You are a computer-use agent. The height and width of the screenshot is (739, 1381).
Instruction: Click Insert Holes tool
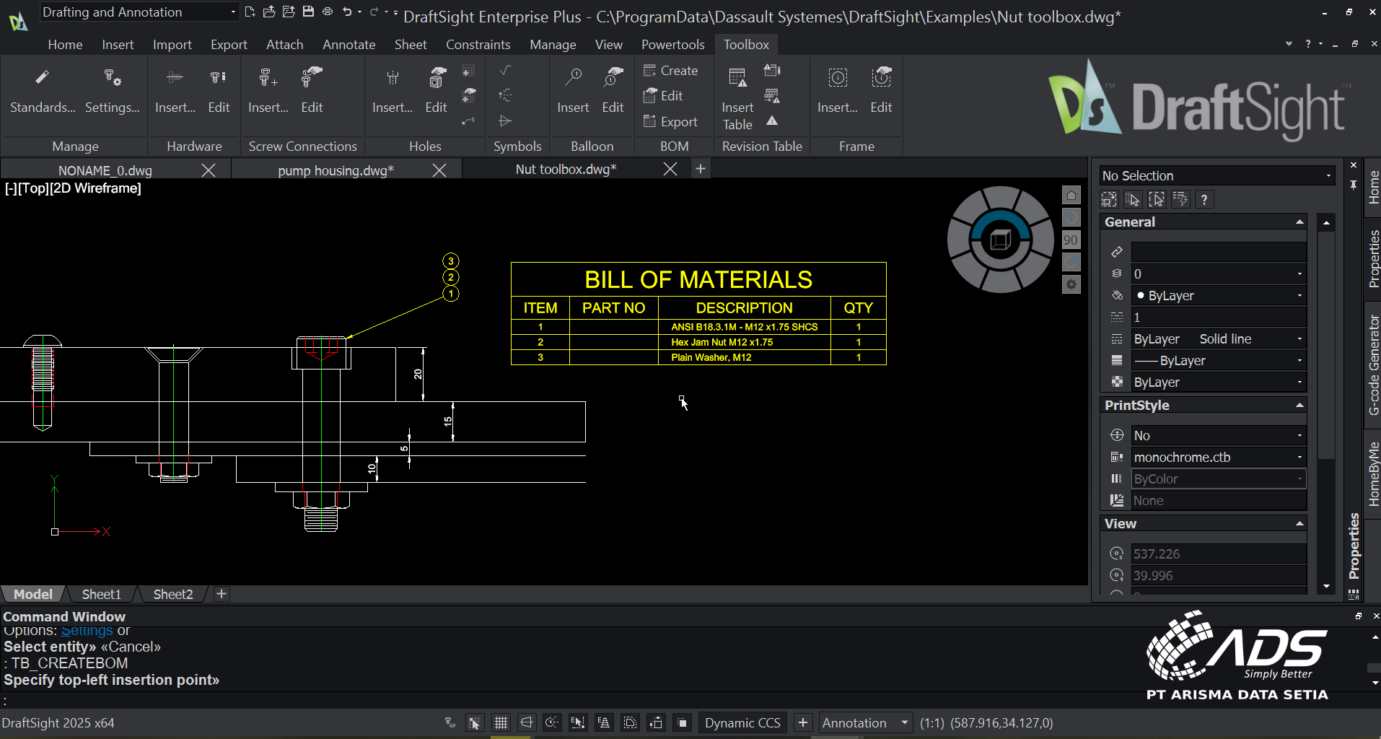[393, 91]
